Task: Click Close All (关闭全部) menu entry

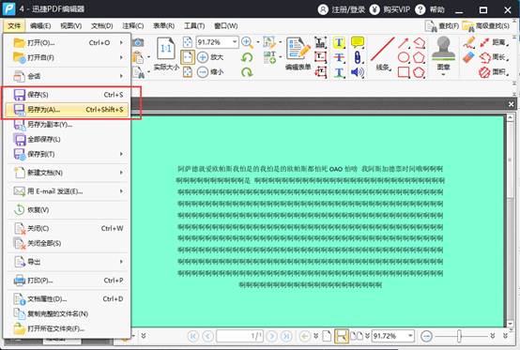Action: [x=68, y=243]
